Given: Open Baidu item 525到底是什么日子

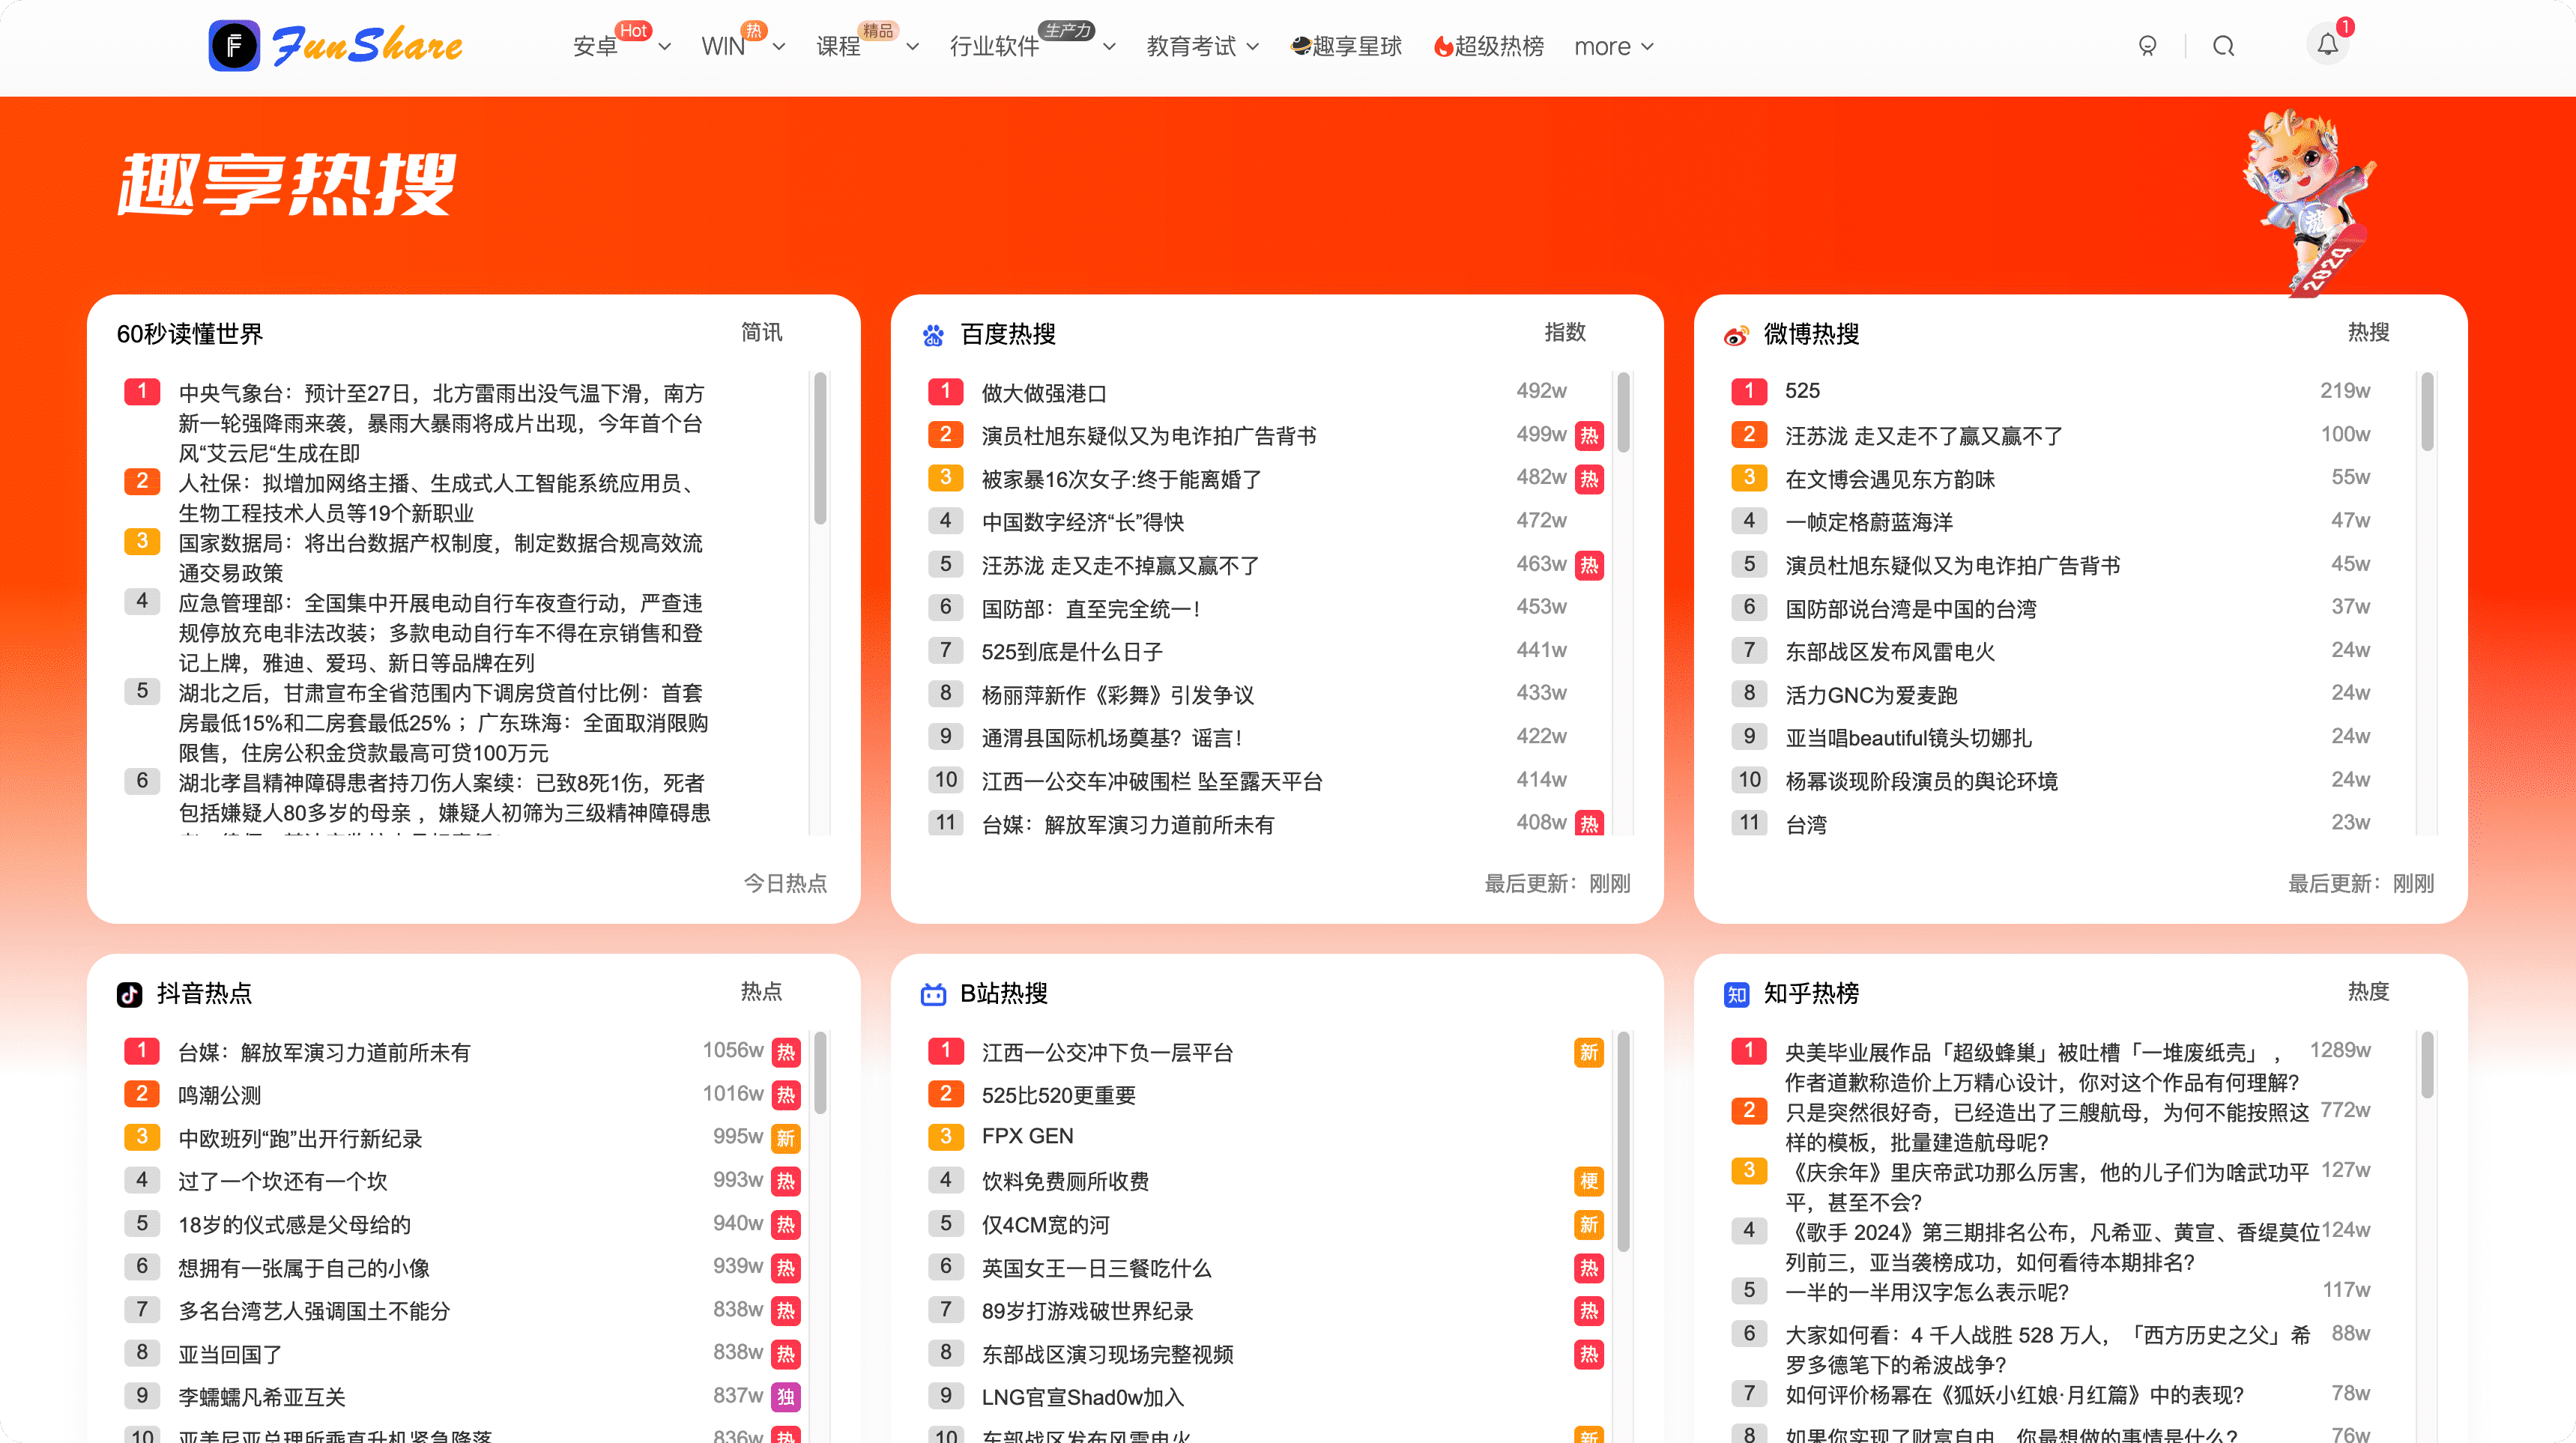Looking at the screenshot, I should point(1072,651).
